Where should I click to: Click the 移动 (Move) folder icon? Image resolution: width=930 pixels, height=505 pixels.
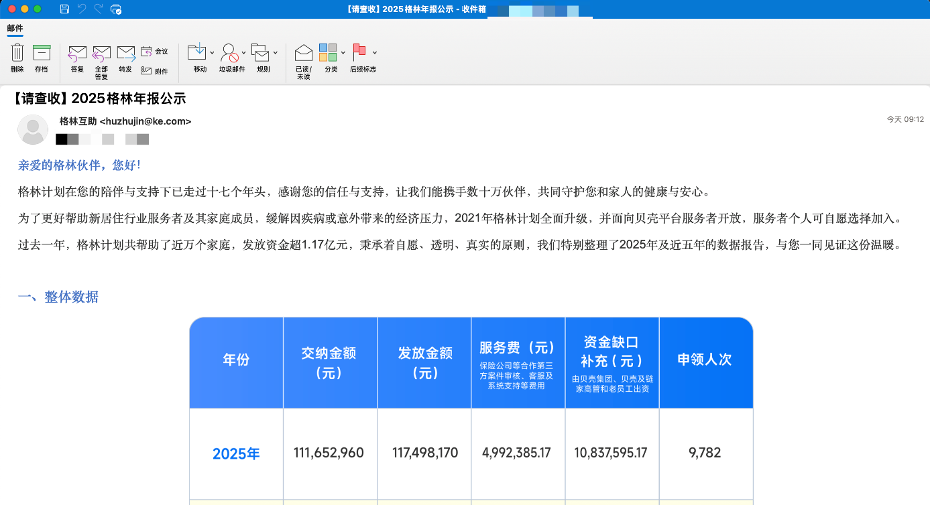coord(197,52)
